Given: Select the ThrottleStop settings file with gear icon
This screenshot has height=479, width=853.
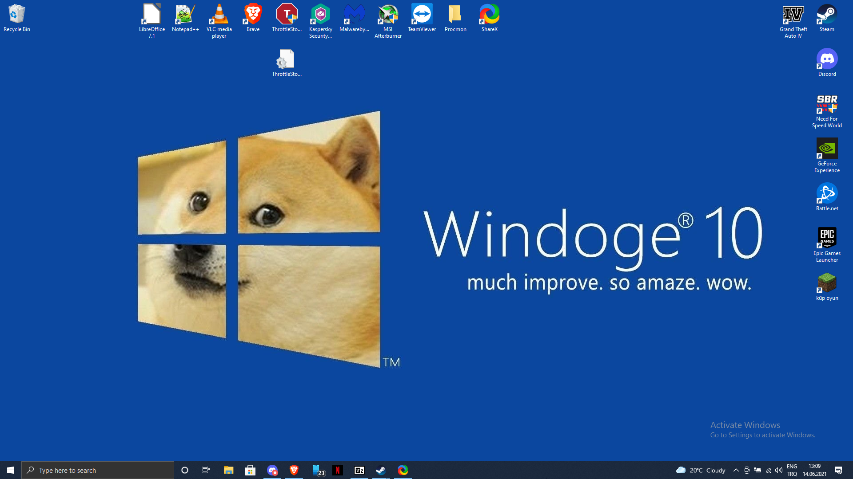Looking at the screenshot, I should click(x=287, y=63).
